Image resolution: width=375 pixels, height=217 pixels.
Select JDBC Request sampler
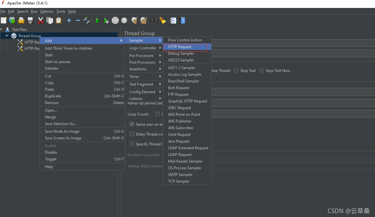click(187, 108)
